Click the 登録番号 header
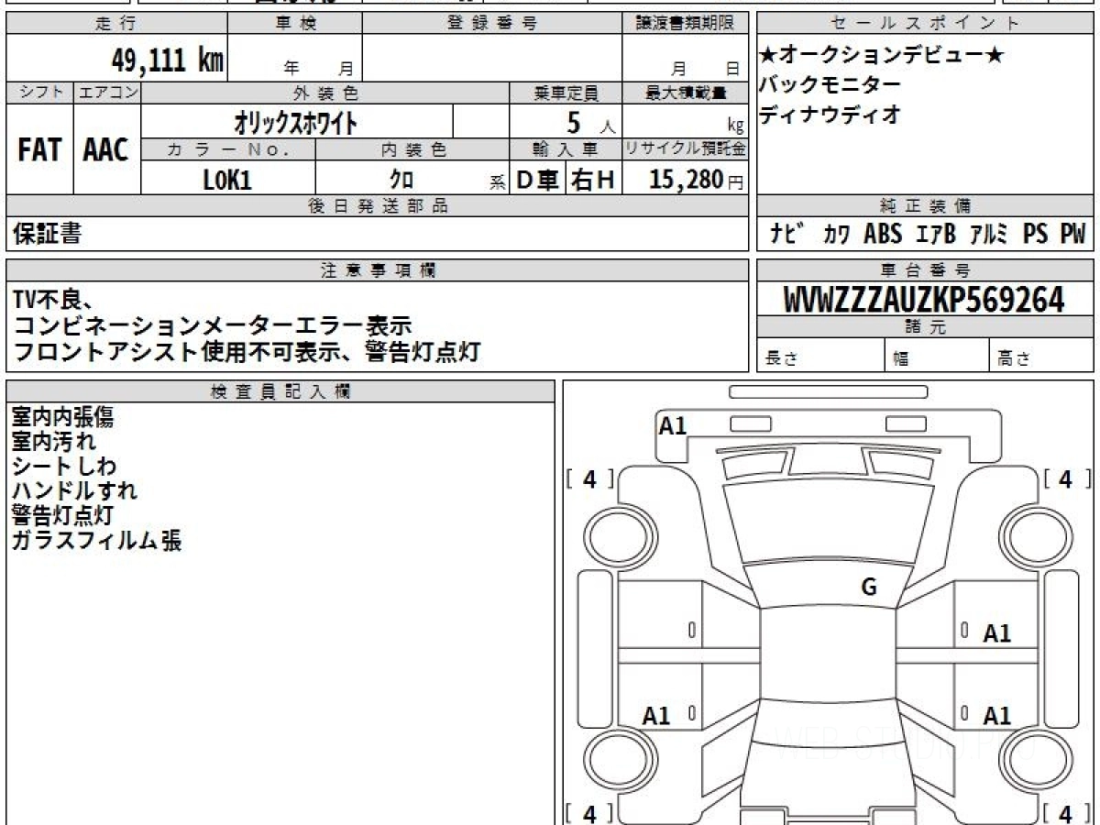1100x825 pixels. tap(492, 24)
